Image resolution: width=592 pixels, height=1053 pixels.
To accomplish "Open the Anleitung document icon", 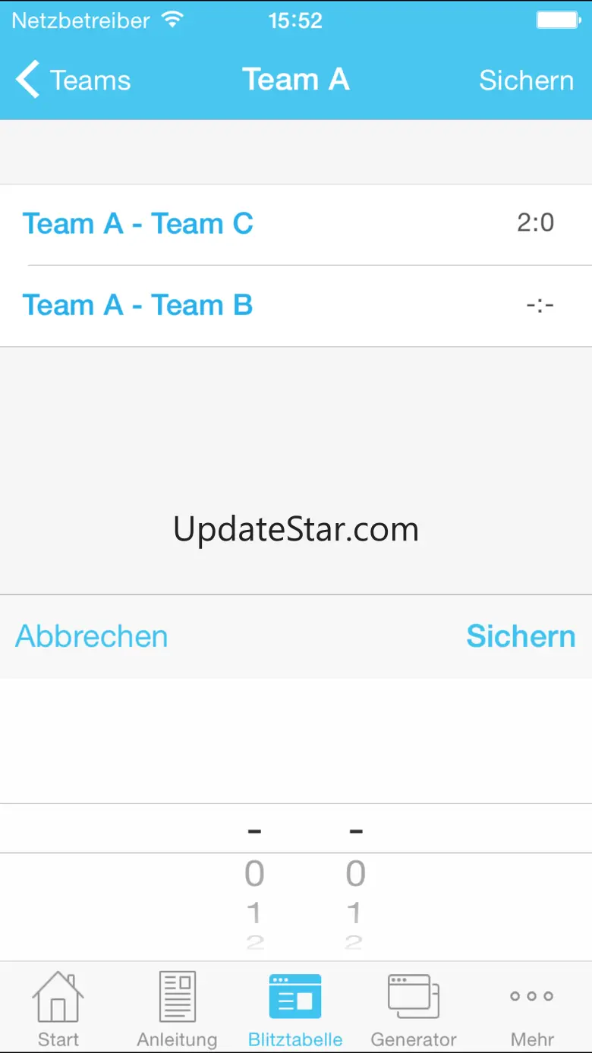I will [177, 996].
